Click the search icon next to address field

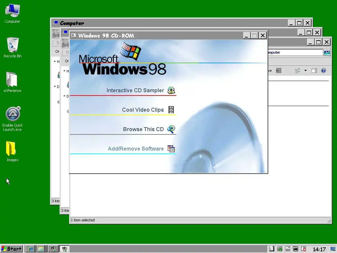327,52
